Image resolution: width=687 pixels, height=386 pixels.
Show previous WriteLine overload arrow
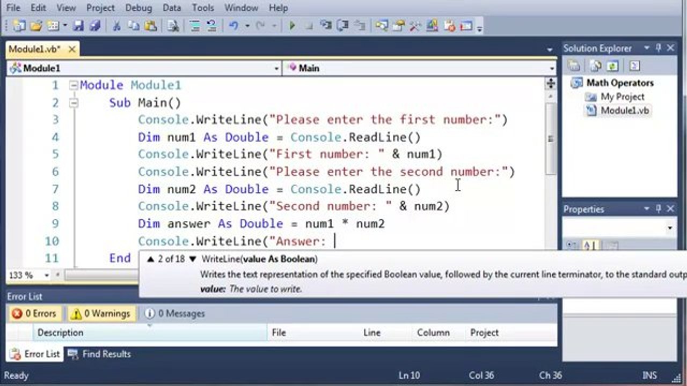coord(151,259)
